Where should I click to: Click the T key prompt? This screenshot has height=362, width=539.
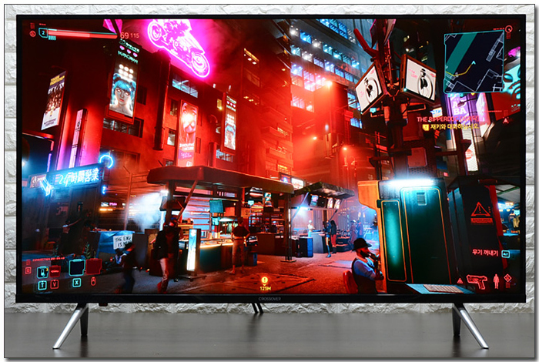(x=42, y=285)
